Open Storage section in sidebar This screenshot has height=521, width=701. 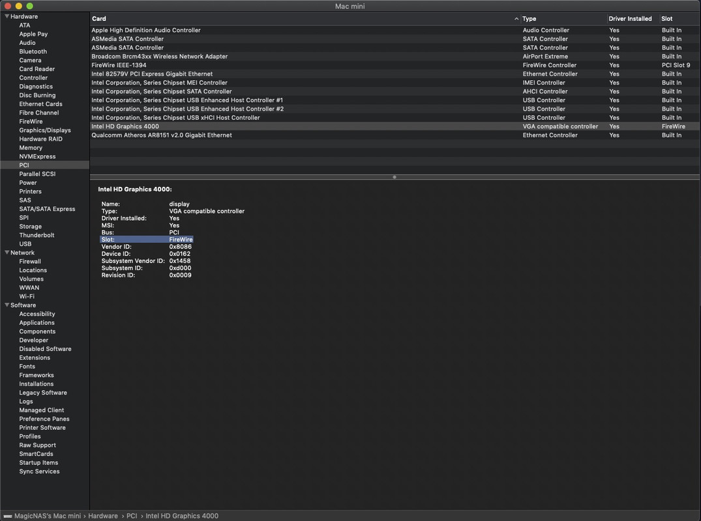point(31,227)
